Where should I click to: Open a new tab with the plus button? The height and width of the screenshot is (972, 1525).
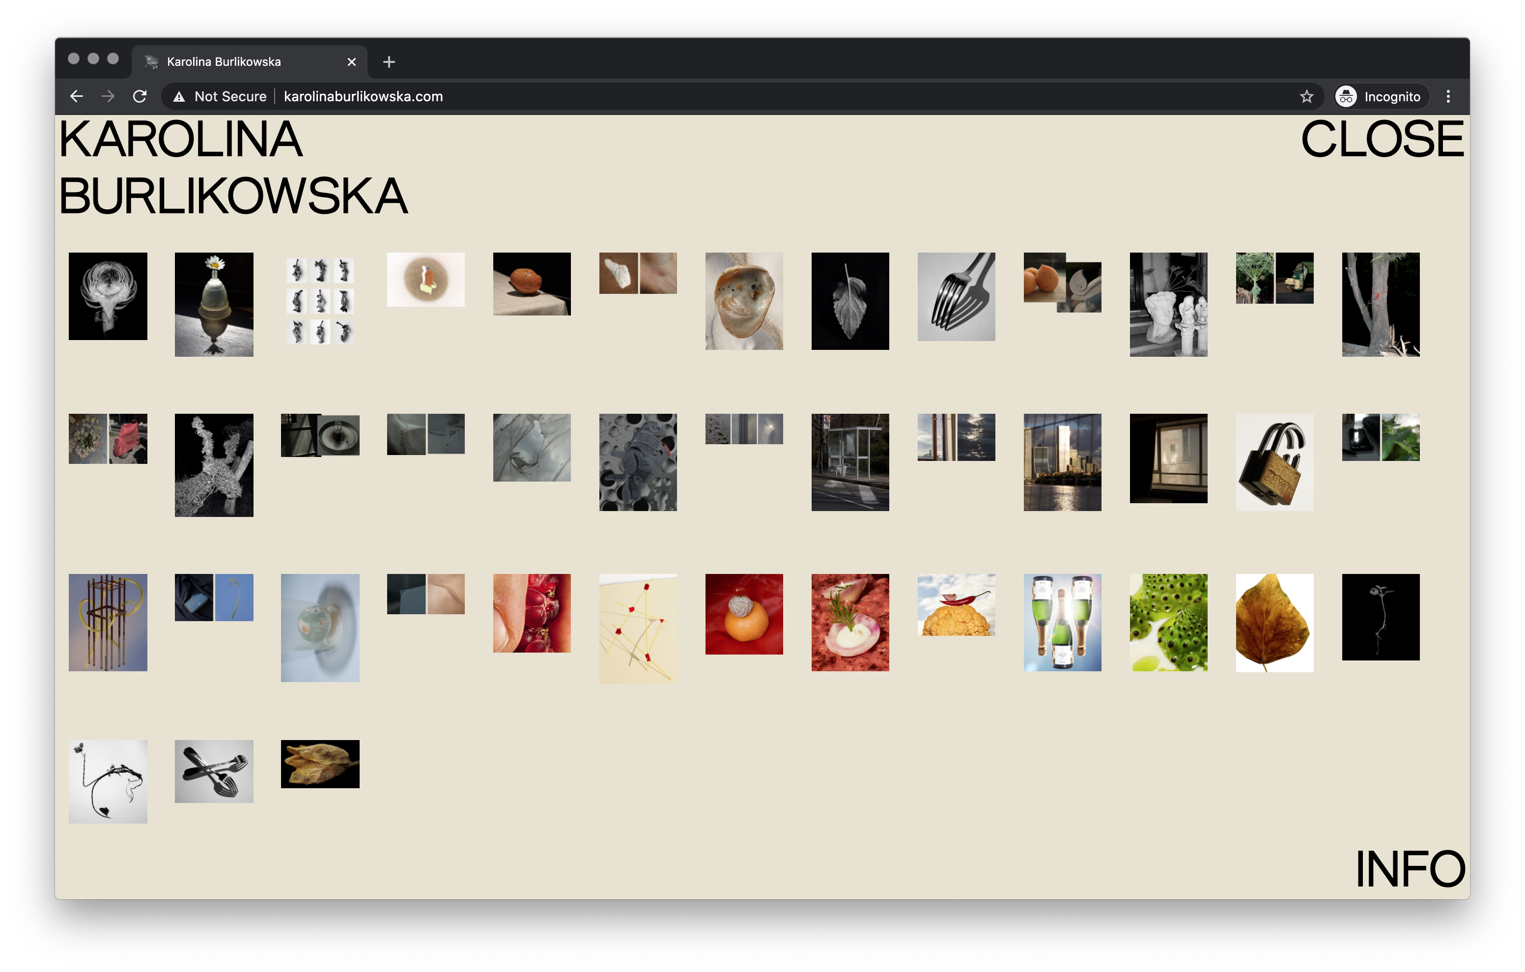pos(389,61)
